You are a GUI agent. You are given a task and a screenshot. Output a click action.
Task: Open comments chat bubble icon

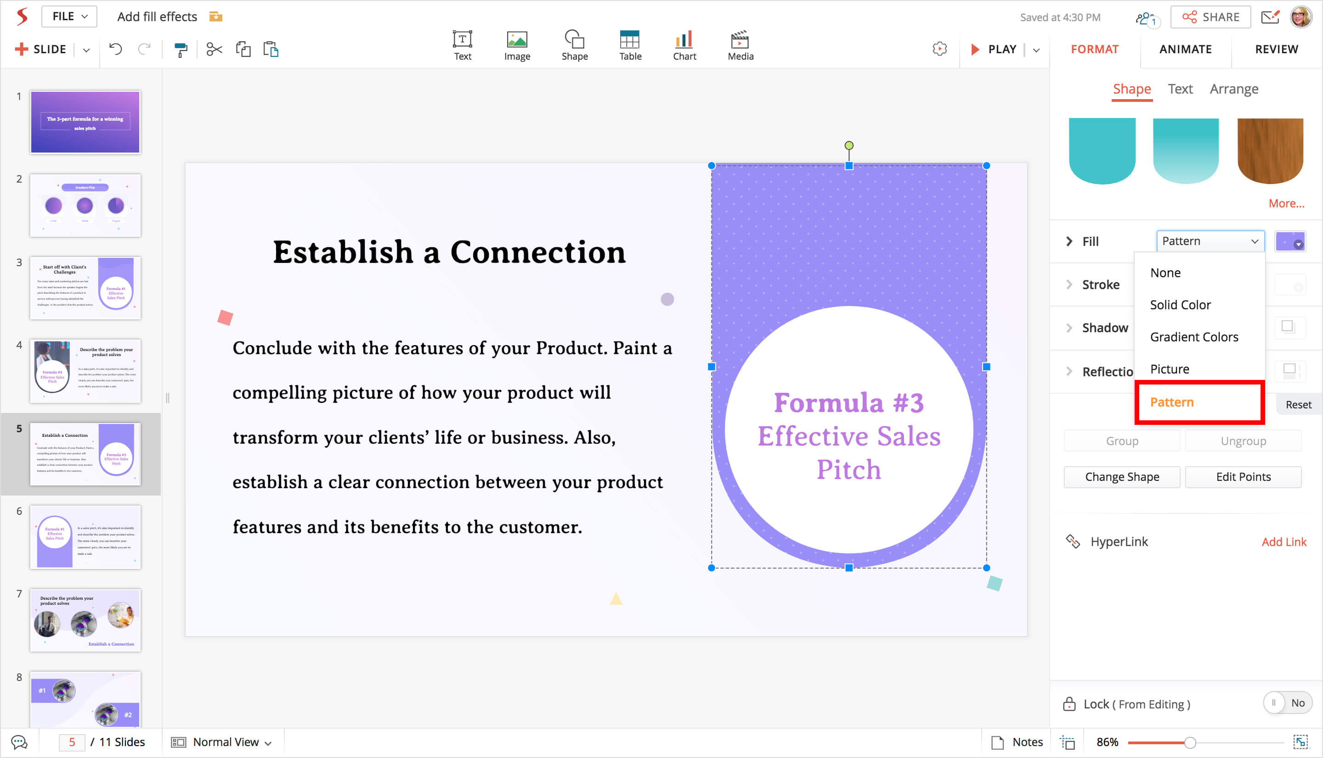click(x=19, y=742)
